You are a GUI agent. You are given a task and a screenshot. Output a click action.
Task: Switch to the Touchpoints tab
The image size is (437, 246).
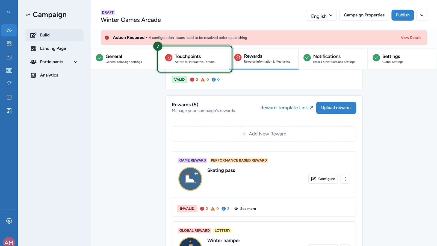point(195,59)
